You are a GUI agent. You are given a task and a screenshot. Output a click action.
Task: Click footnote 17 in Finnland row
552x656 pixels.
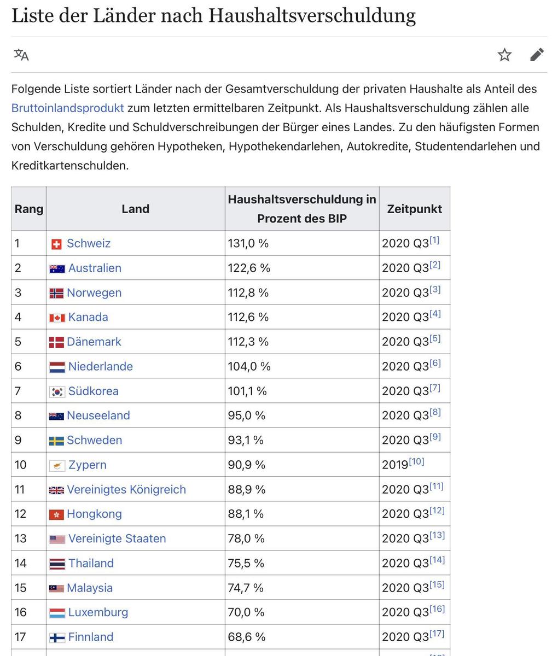437,634
